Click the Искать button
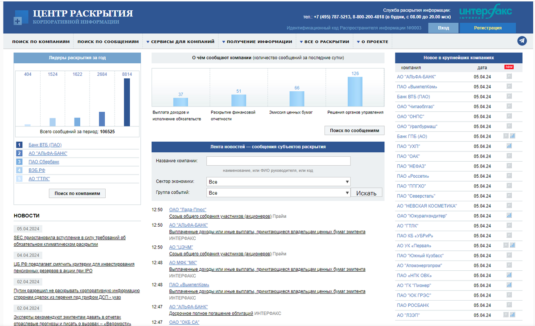 (x=367, y=193)
